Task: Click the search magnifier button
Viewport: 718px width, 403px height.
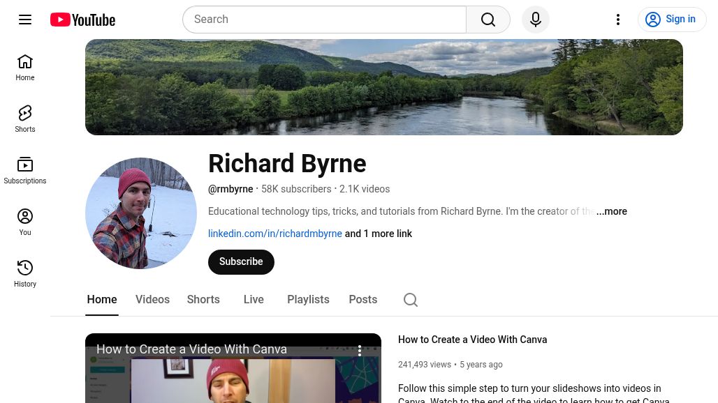Action: [488, 20]
